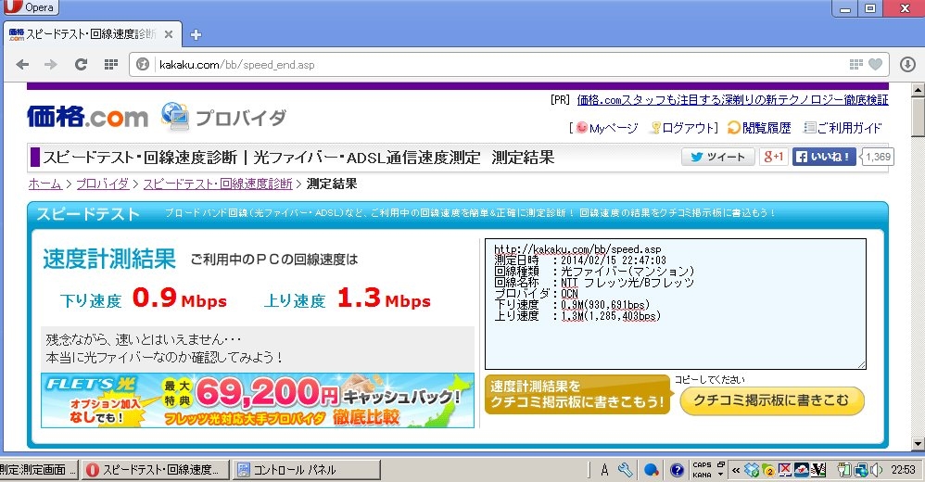The width and height of the screenshot is (925, 482).
Task: Click the tray monitor icon with red X
Action: [x=785, y=470]
